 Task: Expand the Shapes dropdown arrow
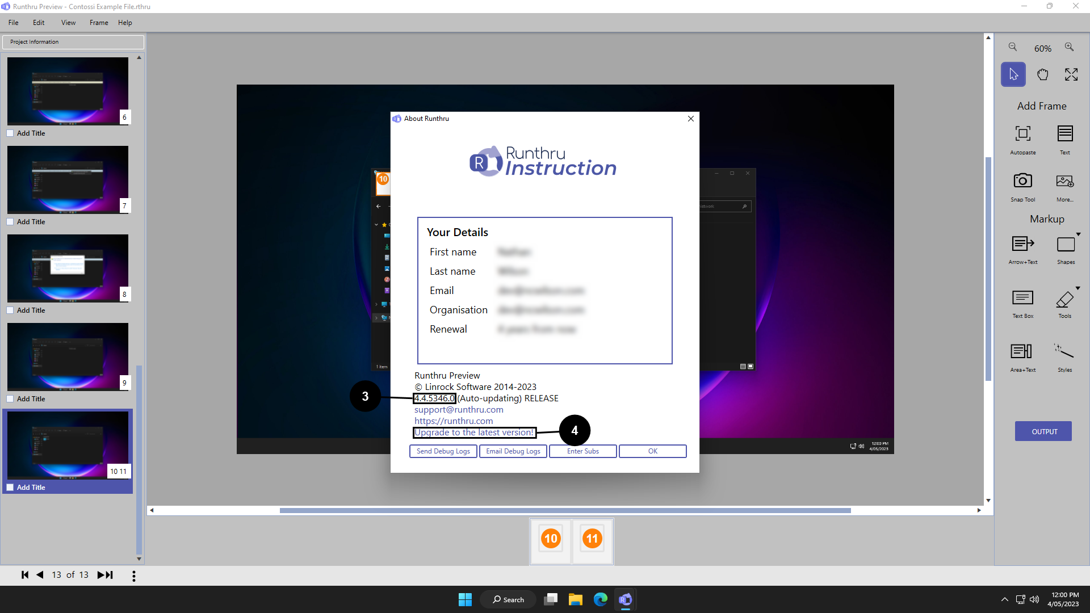pyautogui.click(x=1078, y=234)
